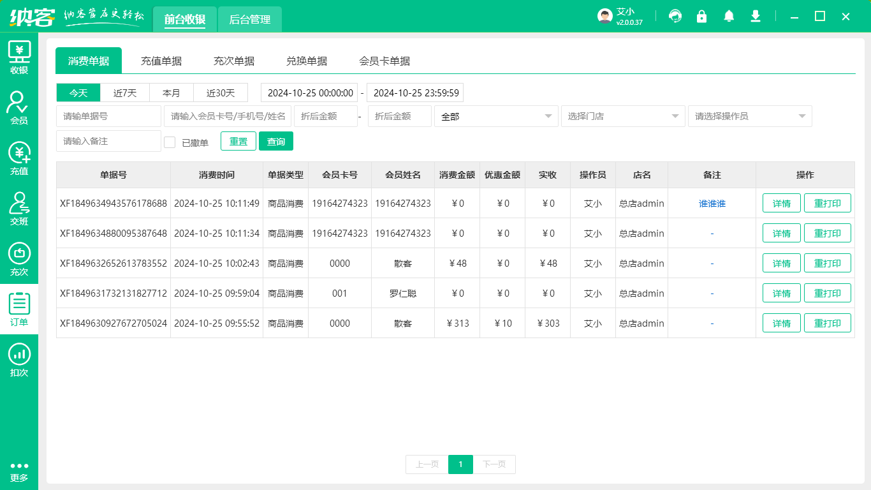Click the 重置 reset button
This screenshot has height=490, width=871.
point(238,141)
